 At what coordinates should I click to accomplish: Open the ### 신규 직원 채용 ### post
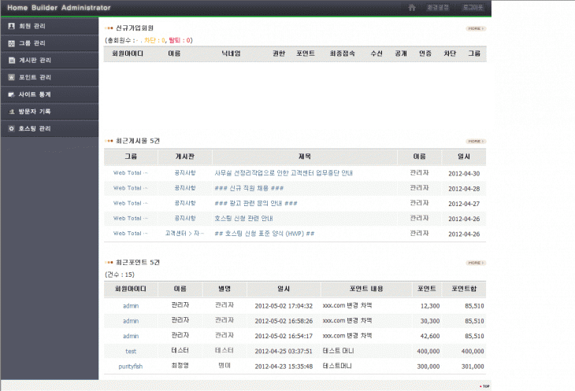[x=249, y=188]
